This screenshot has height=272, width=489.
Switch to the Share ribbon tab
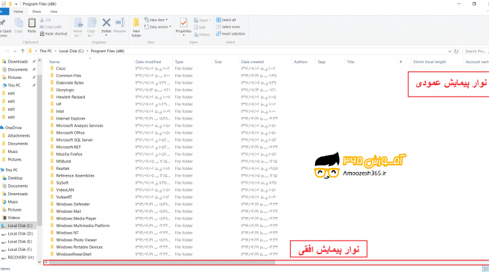coord(37,12)
